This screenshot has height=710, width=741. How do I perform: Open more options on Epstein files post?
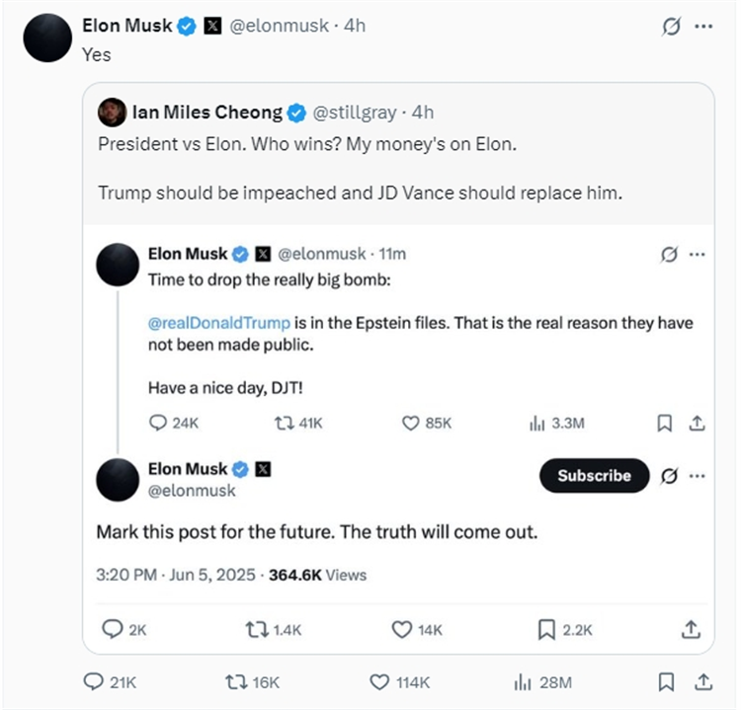698,254
